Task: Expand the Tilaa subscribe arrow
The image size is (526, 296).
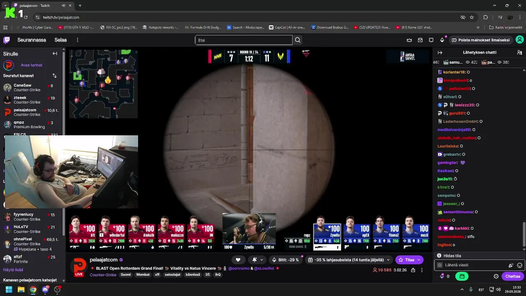Action: pyautogui.click(x=419, y=260)
